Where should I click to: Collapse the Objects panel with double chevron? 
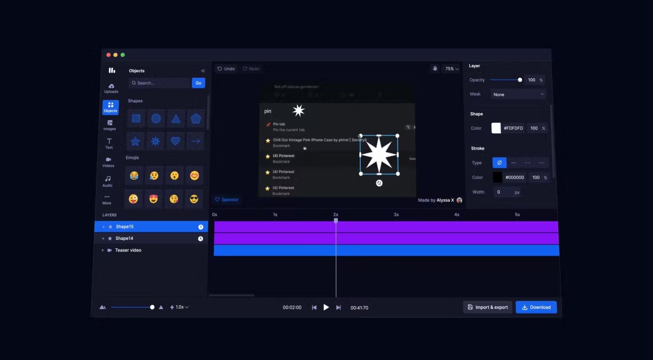tap(203, 71)
